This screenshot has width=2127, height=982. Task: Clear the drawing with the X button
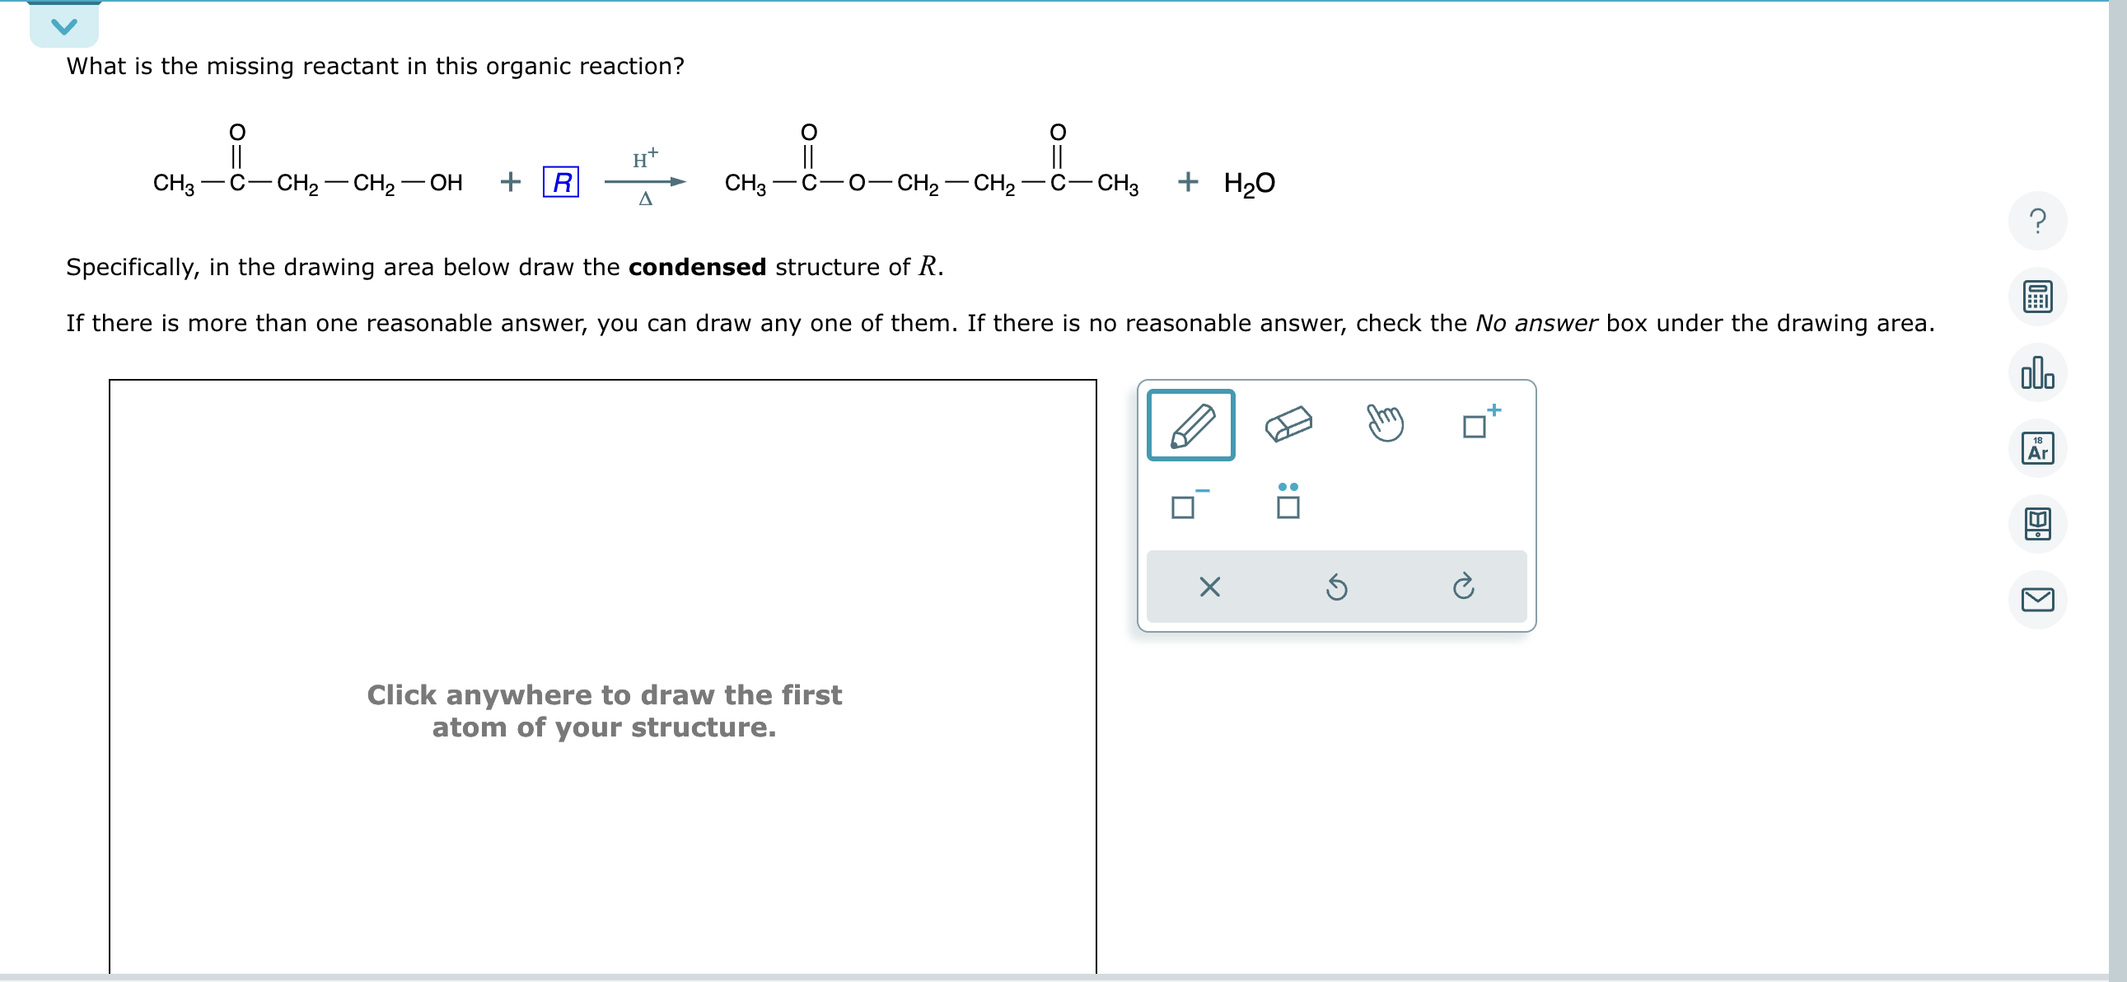[x=1209, y=587]
